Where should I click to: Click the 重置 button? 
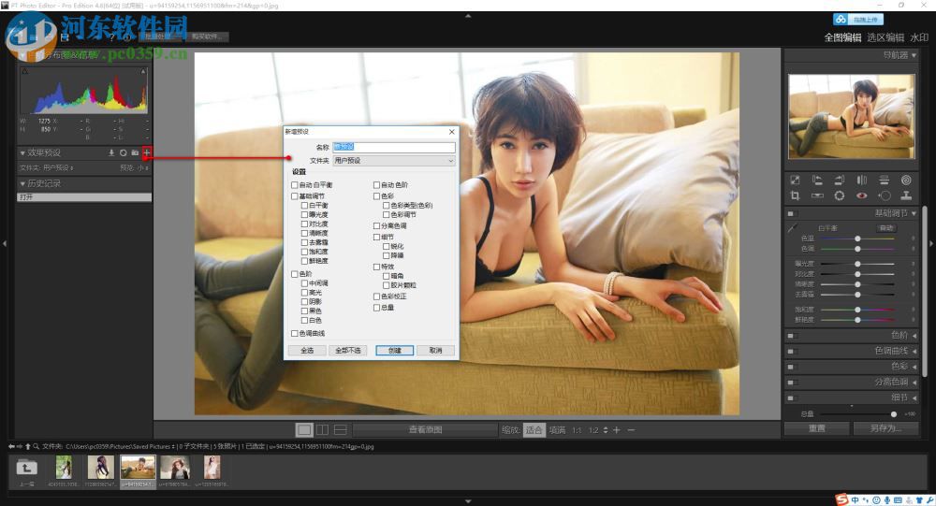coord(816,428)
